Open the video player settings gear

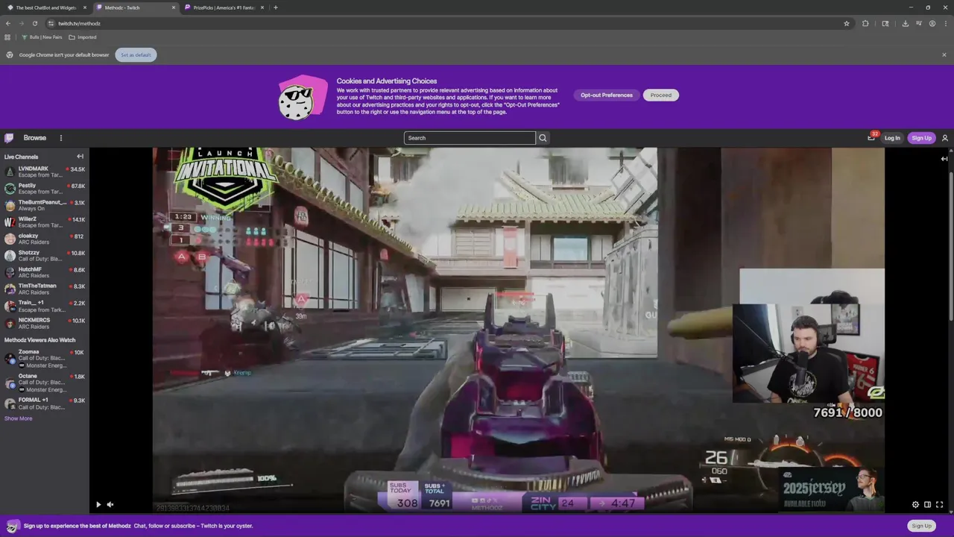pyautogui.click(x=915, y=505)
